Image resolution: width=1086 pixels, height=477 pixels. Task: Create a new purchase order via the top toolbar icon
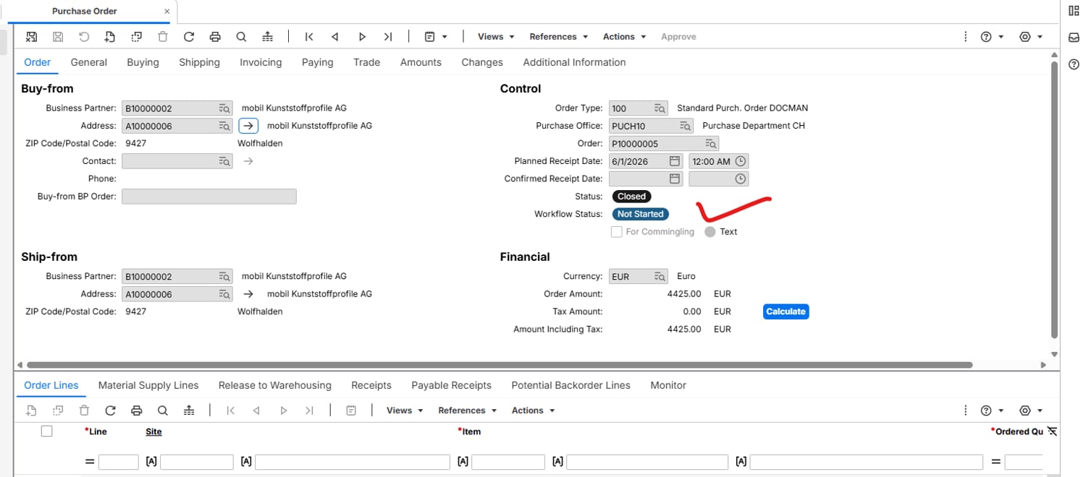[110, 36]
